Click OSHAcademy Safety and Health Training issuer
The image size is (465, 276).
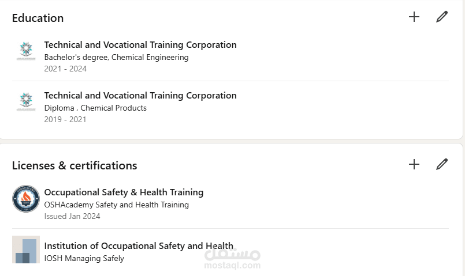pos(116,205)
